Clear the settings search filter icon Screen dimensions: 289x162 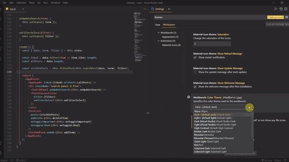click(286, 17)
